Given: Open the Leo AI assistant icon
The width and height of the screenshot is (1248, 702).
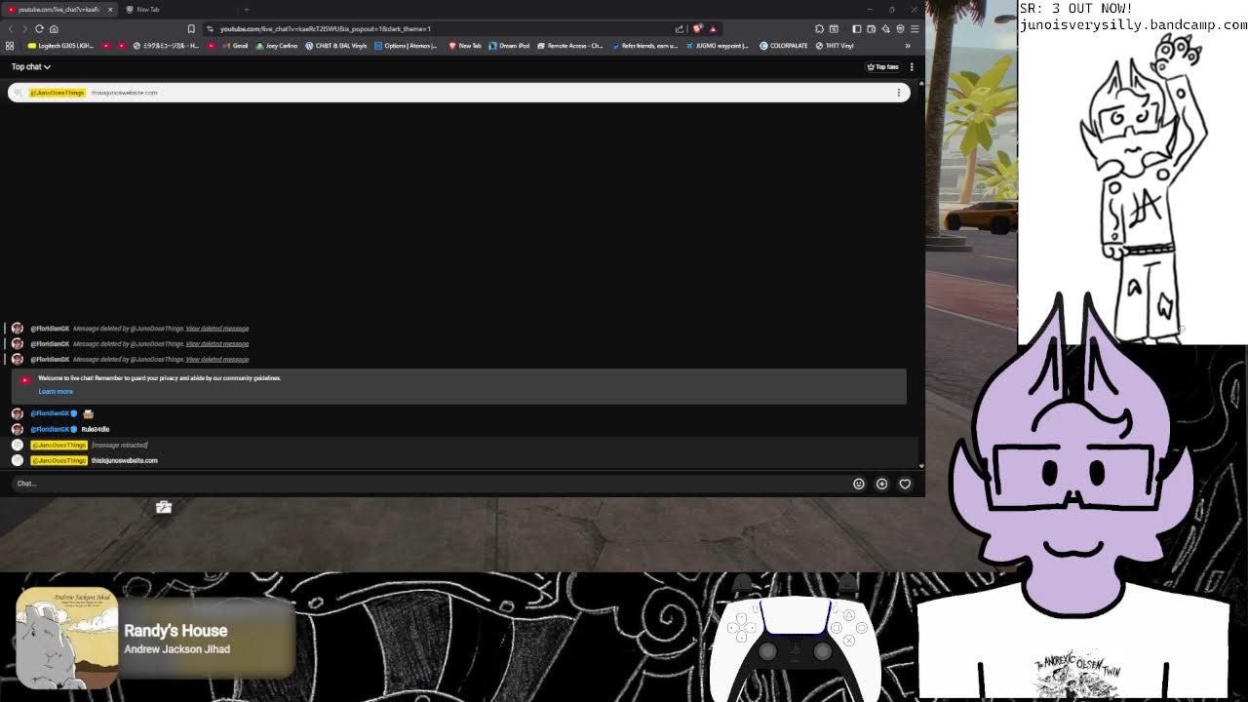Looking at the screenshot, I should pos(885,28).
